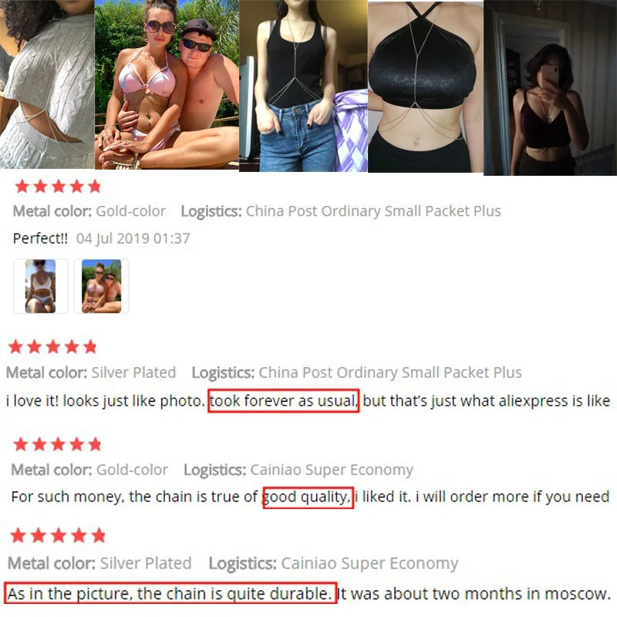The width and height of the screenshot is (617, 617).
Task: Click 'China Post Ordinary Small Packet Plus' in Gold-color review
Action: coord(373,211)
